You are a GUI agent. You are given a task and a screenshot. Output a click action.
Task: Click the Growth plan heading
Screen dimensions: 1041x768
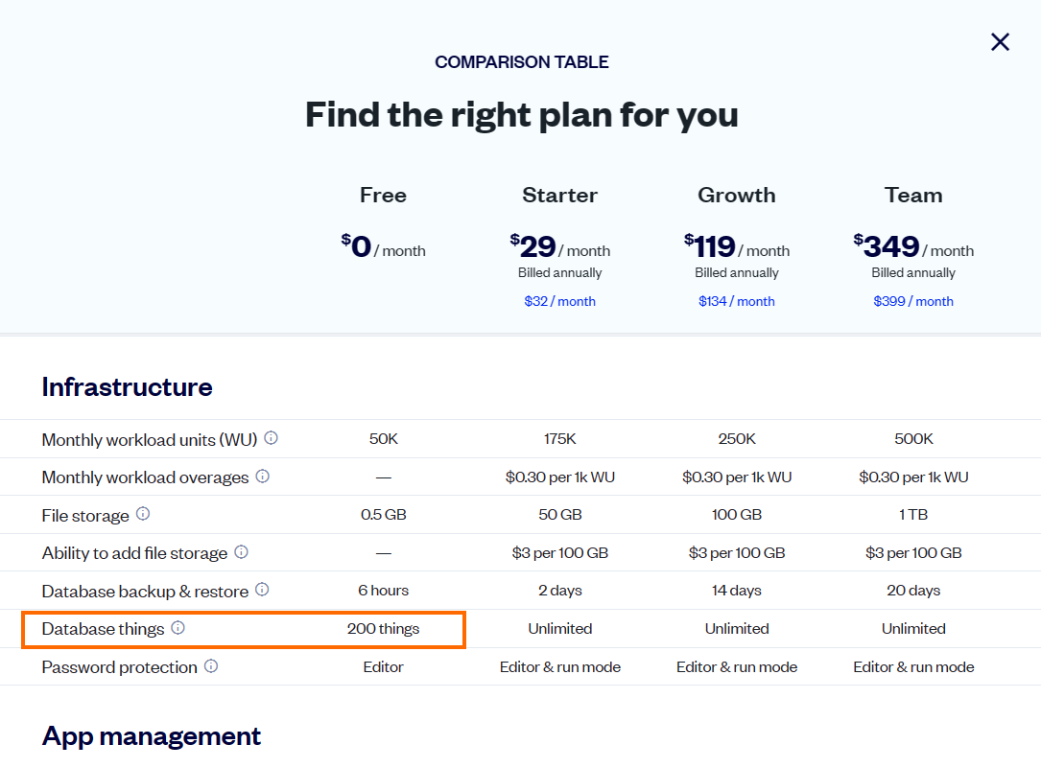coord(736,195)
